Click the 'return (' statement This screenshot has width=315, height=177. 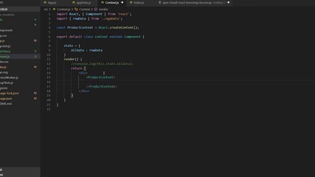tap(78, 68)
